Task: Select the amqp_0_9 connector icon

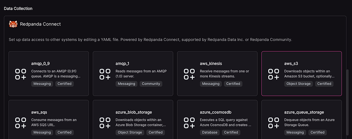Action: coord(21,74)
